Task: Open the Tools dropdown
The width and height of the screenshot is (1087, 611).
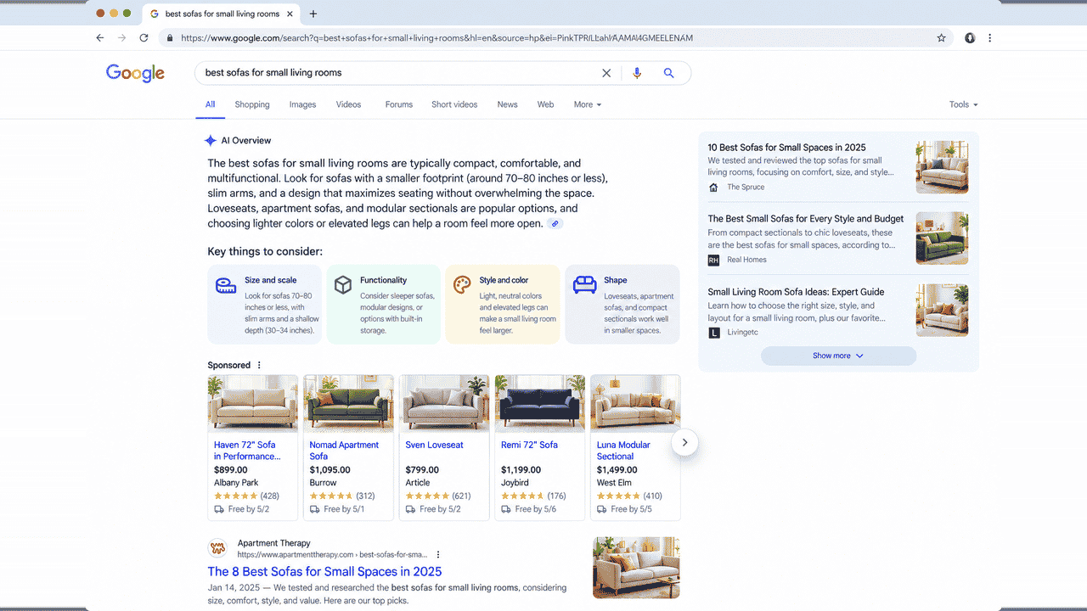Action: tap(964, 104)
